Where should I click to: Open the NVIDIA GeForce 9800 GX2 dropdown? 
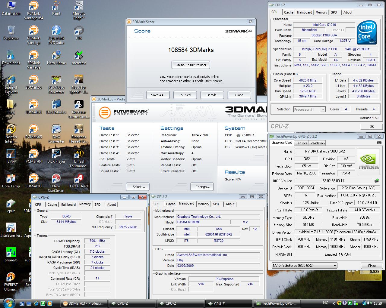tap(304, 266)
